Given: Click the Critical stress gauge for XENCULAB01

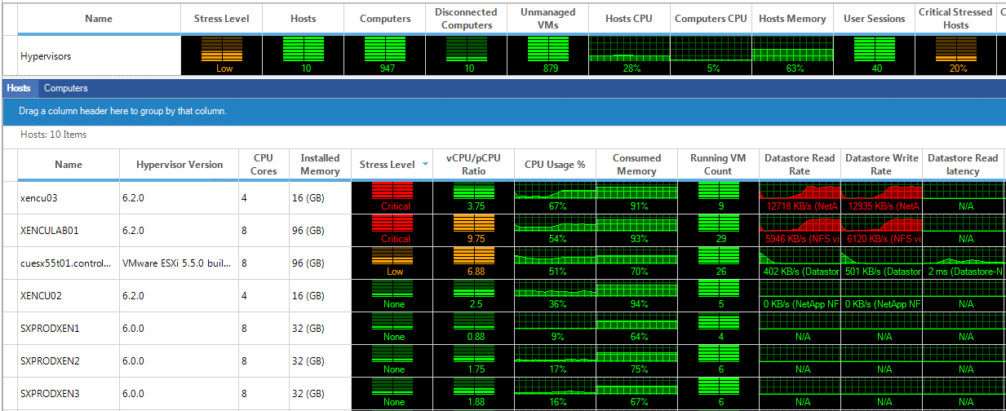Looking at the screenshot, I should (392, 229).
